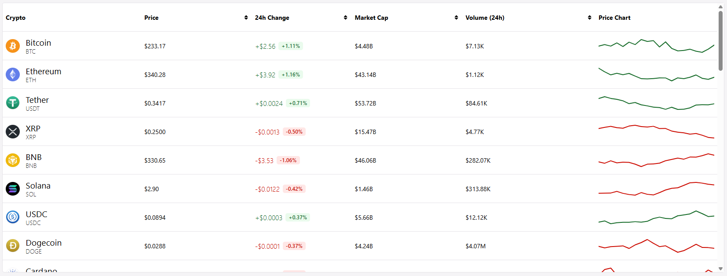The image size is (727, 276).
Task: Click the Crypto column header
Action: tap(16, 18)
